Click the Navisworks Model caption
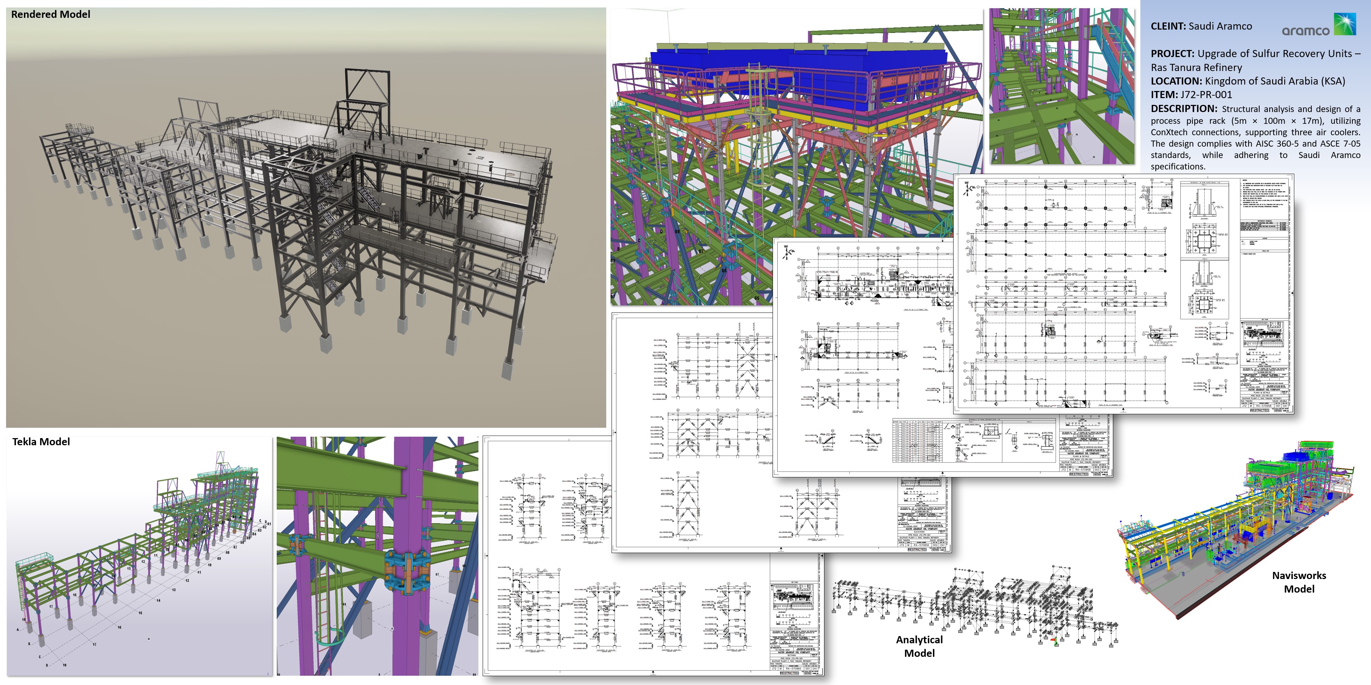Image resolution: width=1371 pixels, height=685 pixels. [x=1299, y=582]
